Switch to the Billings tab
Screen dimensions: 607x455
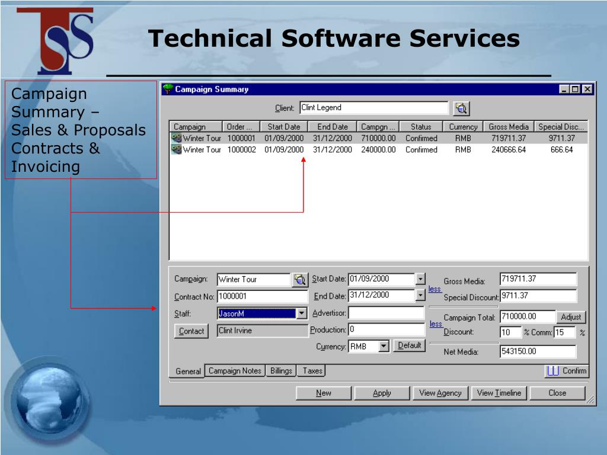281,371
